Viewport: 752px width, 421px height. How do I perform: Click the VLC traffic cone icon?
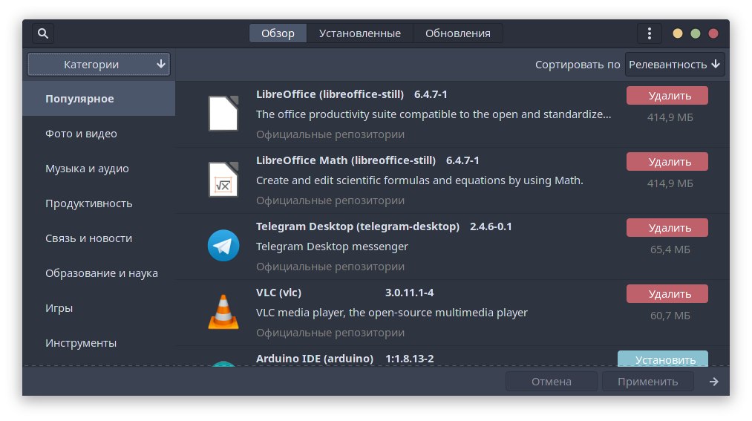(223, 312)
